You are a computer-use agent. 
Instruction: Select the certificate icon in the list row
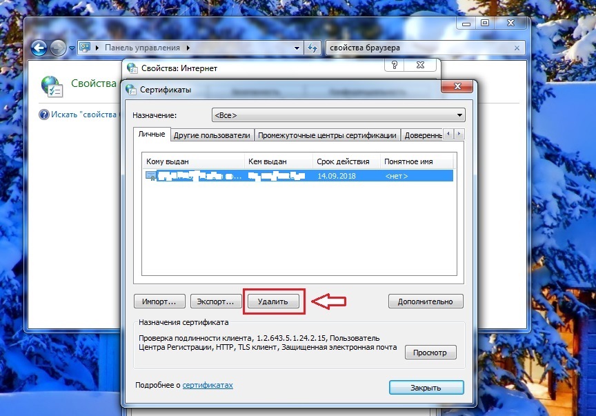pos(150,176)
